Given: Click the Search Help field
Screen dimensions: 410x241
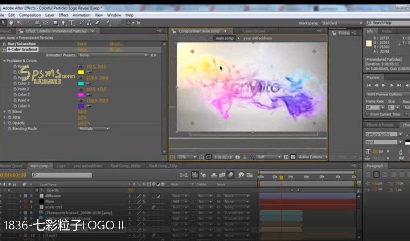Looking at the screenshot, I should (x=388, y=23).
